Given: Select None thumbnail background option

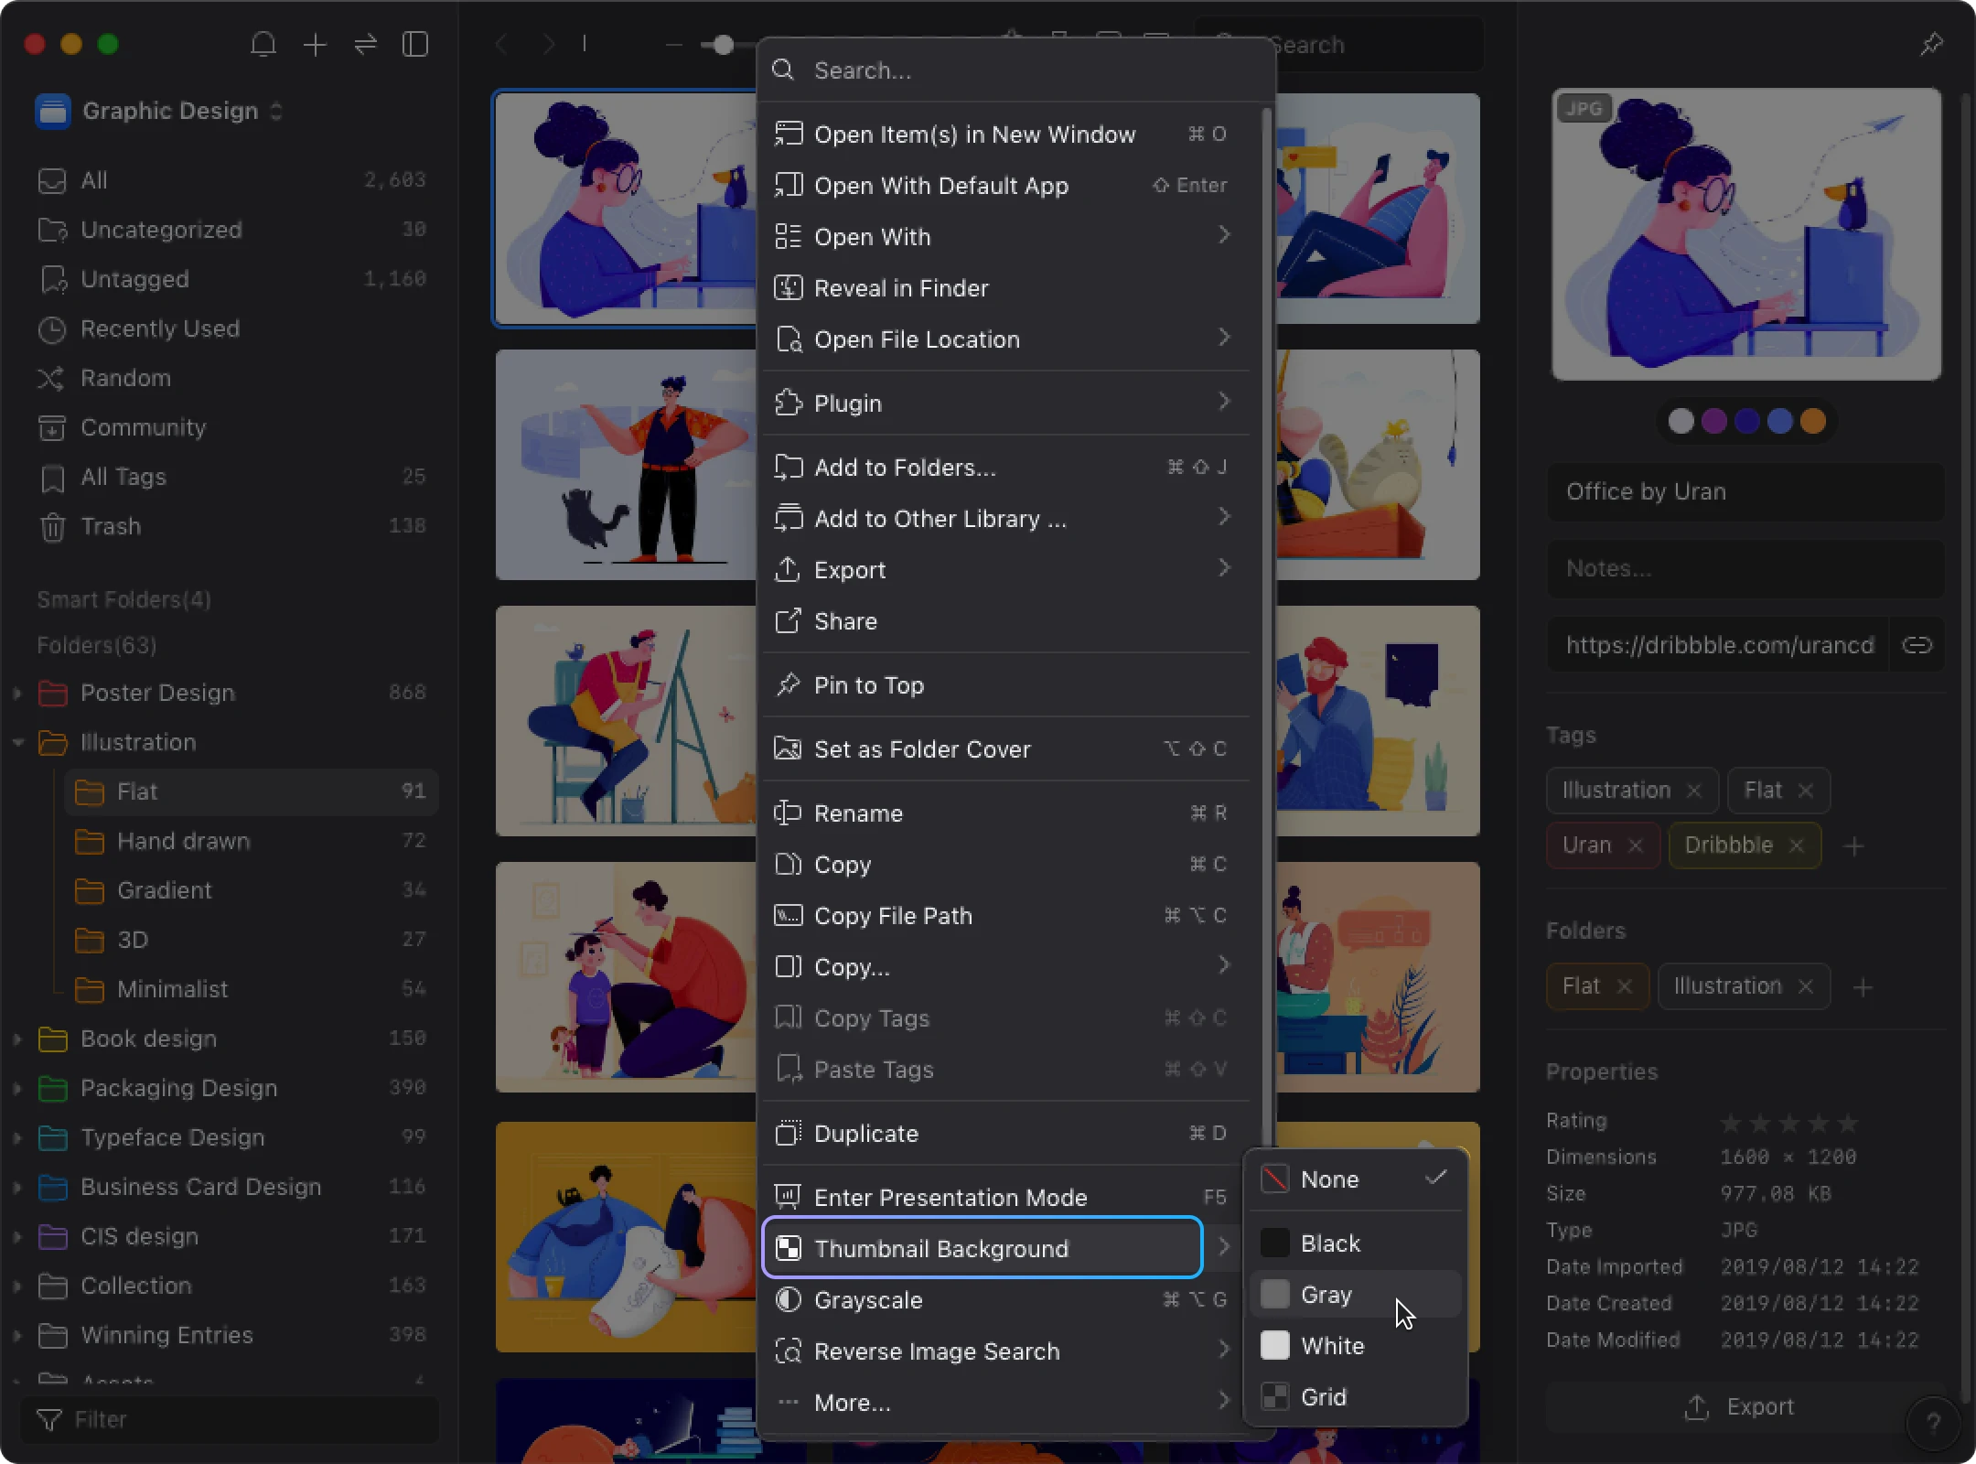Looking at the screenshot, I should 1356,1179.
